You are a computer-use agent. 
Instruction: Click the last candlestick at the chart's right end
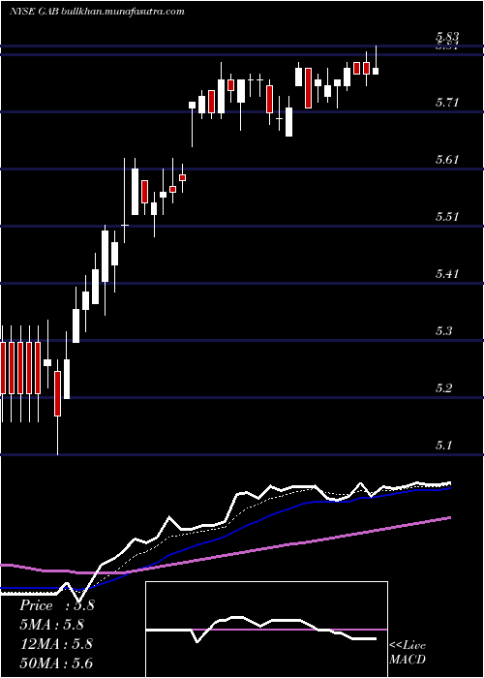tap(376, 71)
